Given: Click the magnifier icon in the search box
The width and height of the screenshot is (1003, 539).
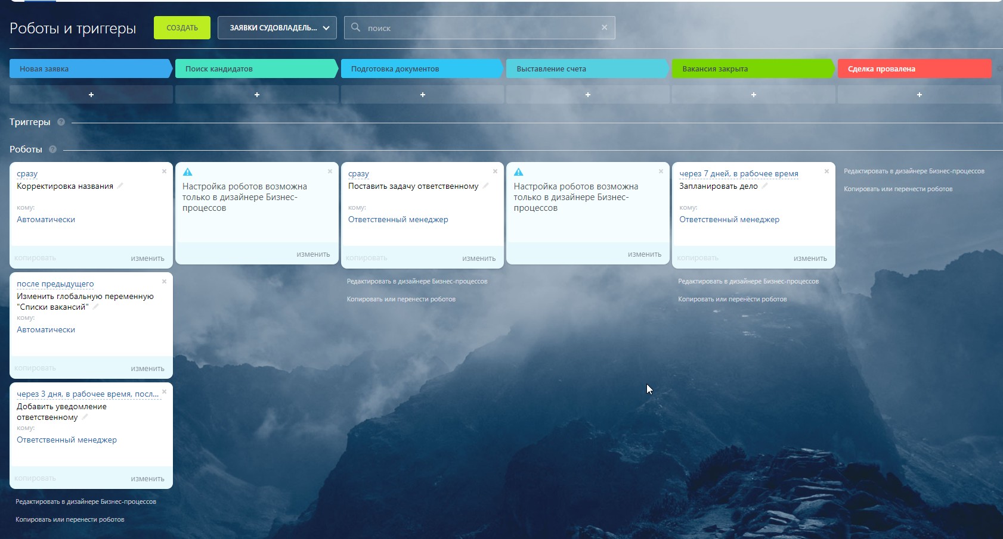Looking at the screenshot, I should tap(355, 27).
